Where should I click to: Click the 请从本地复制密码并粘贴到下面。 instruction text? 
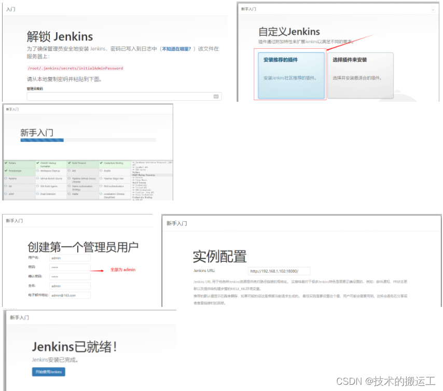(64, 79)
